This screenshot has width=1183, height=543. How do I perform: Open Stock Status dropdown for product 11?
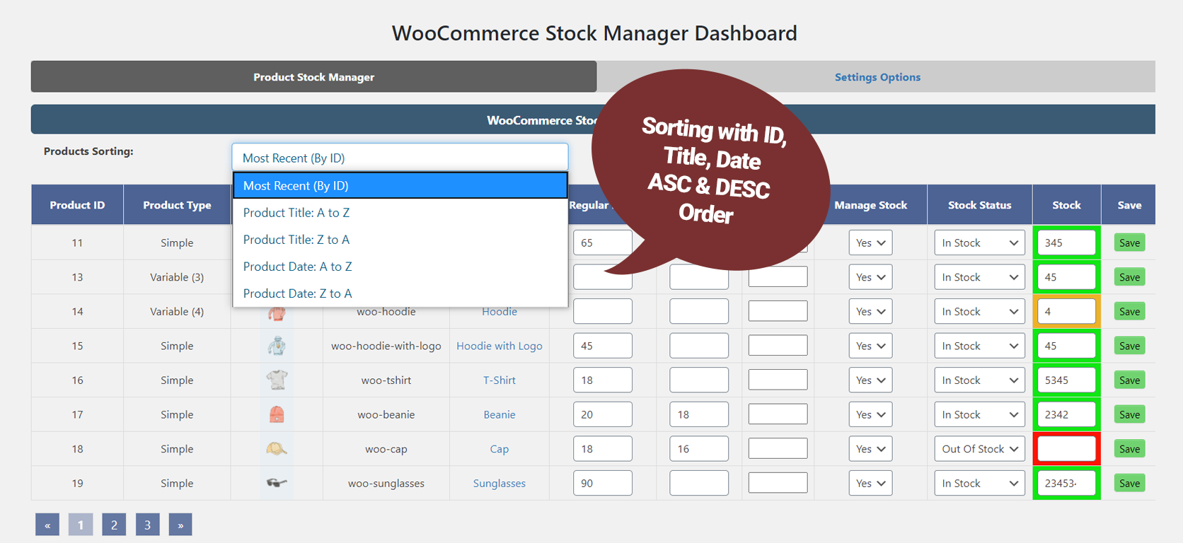979,243
